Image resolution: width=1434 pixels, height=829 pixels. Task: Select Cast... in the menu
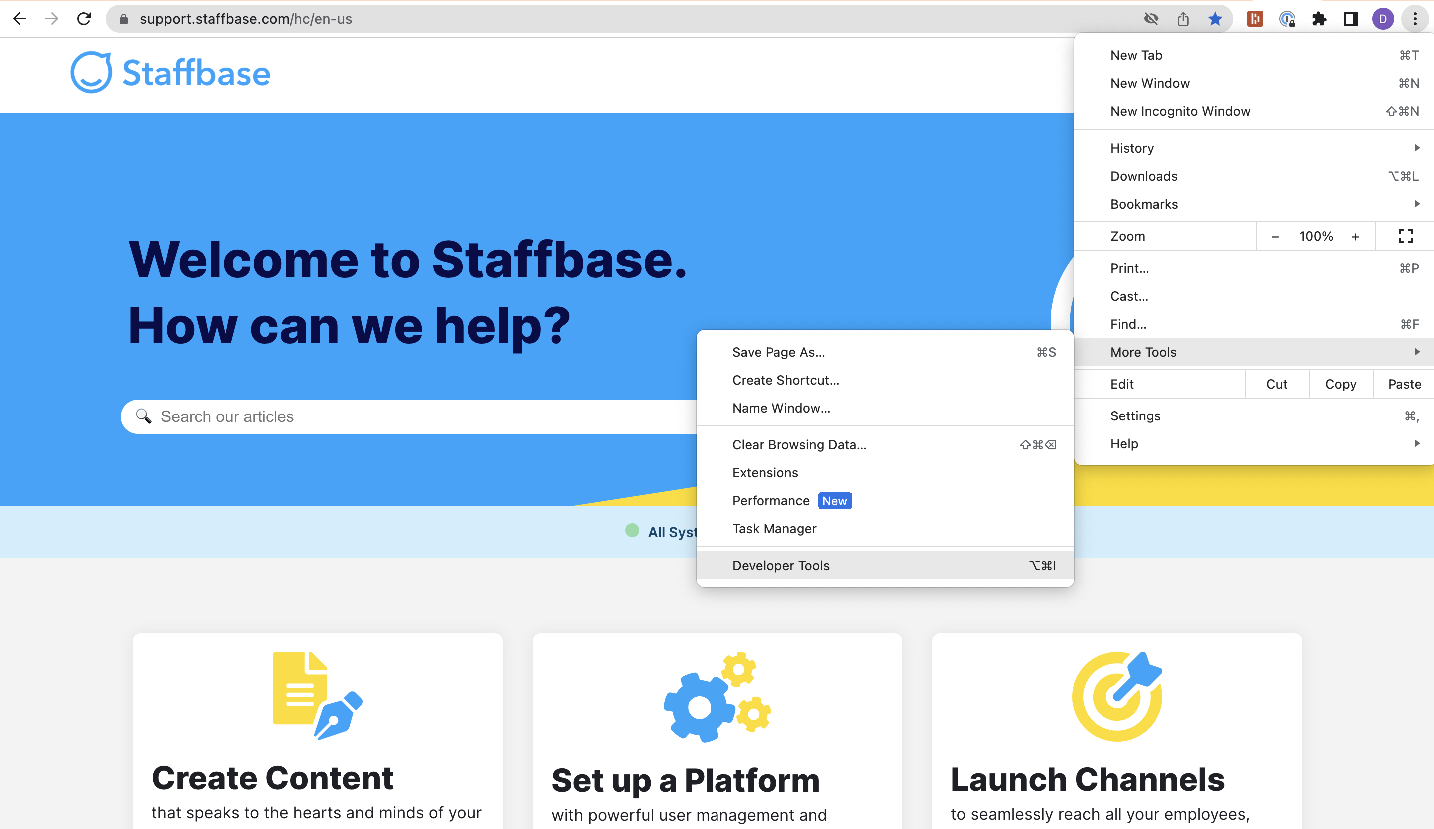(x=1254, y=296)
